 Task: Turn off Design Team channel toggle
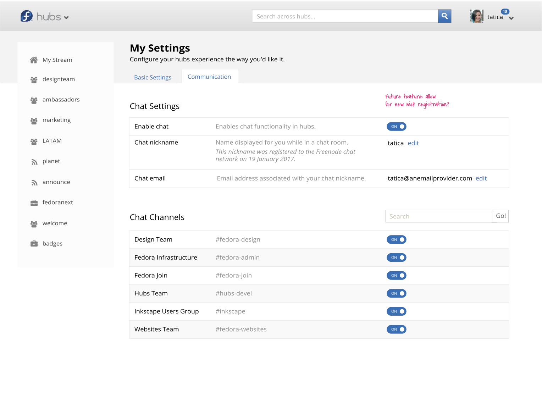coord(397,240)
